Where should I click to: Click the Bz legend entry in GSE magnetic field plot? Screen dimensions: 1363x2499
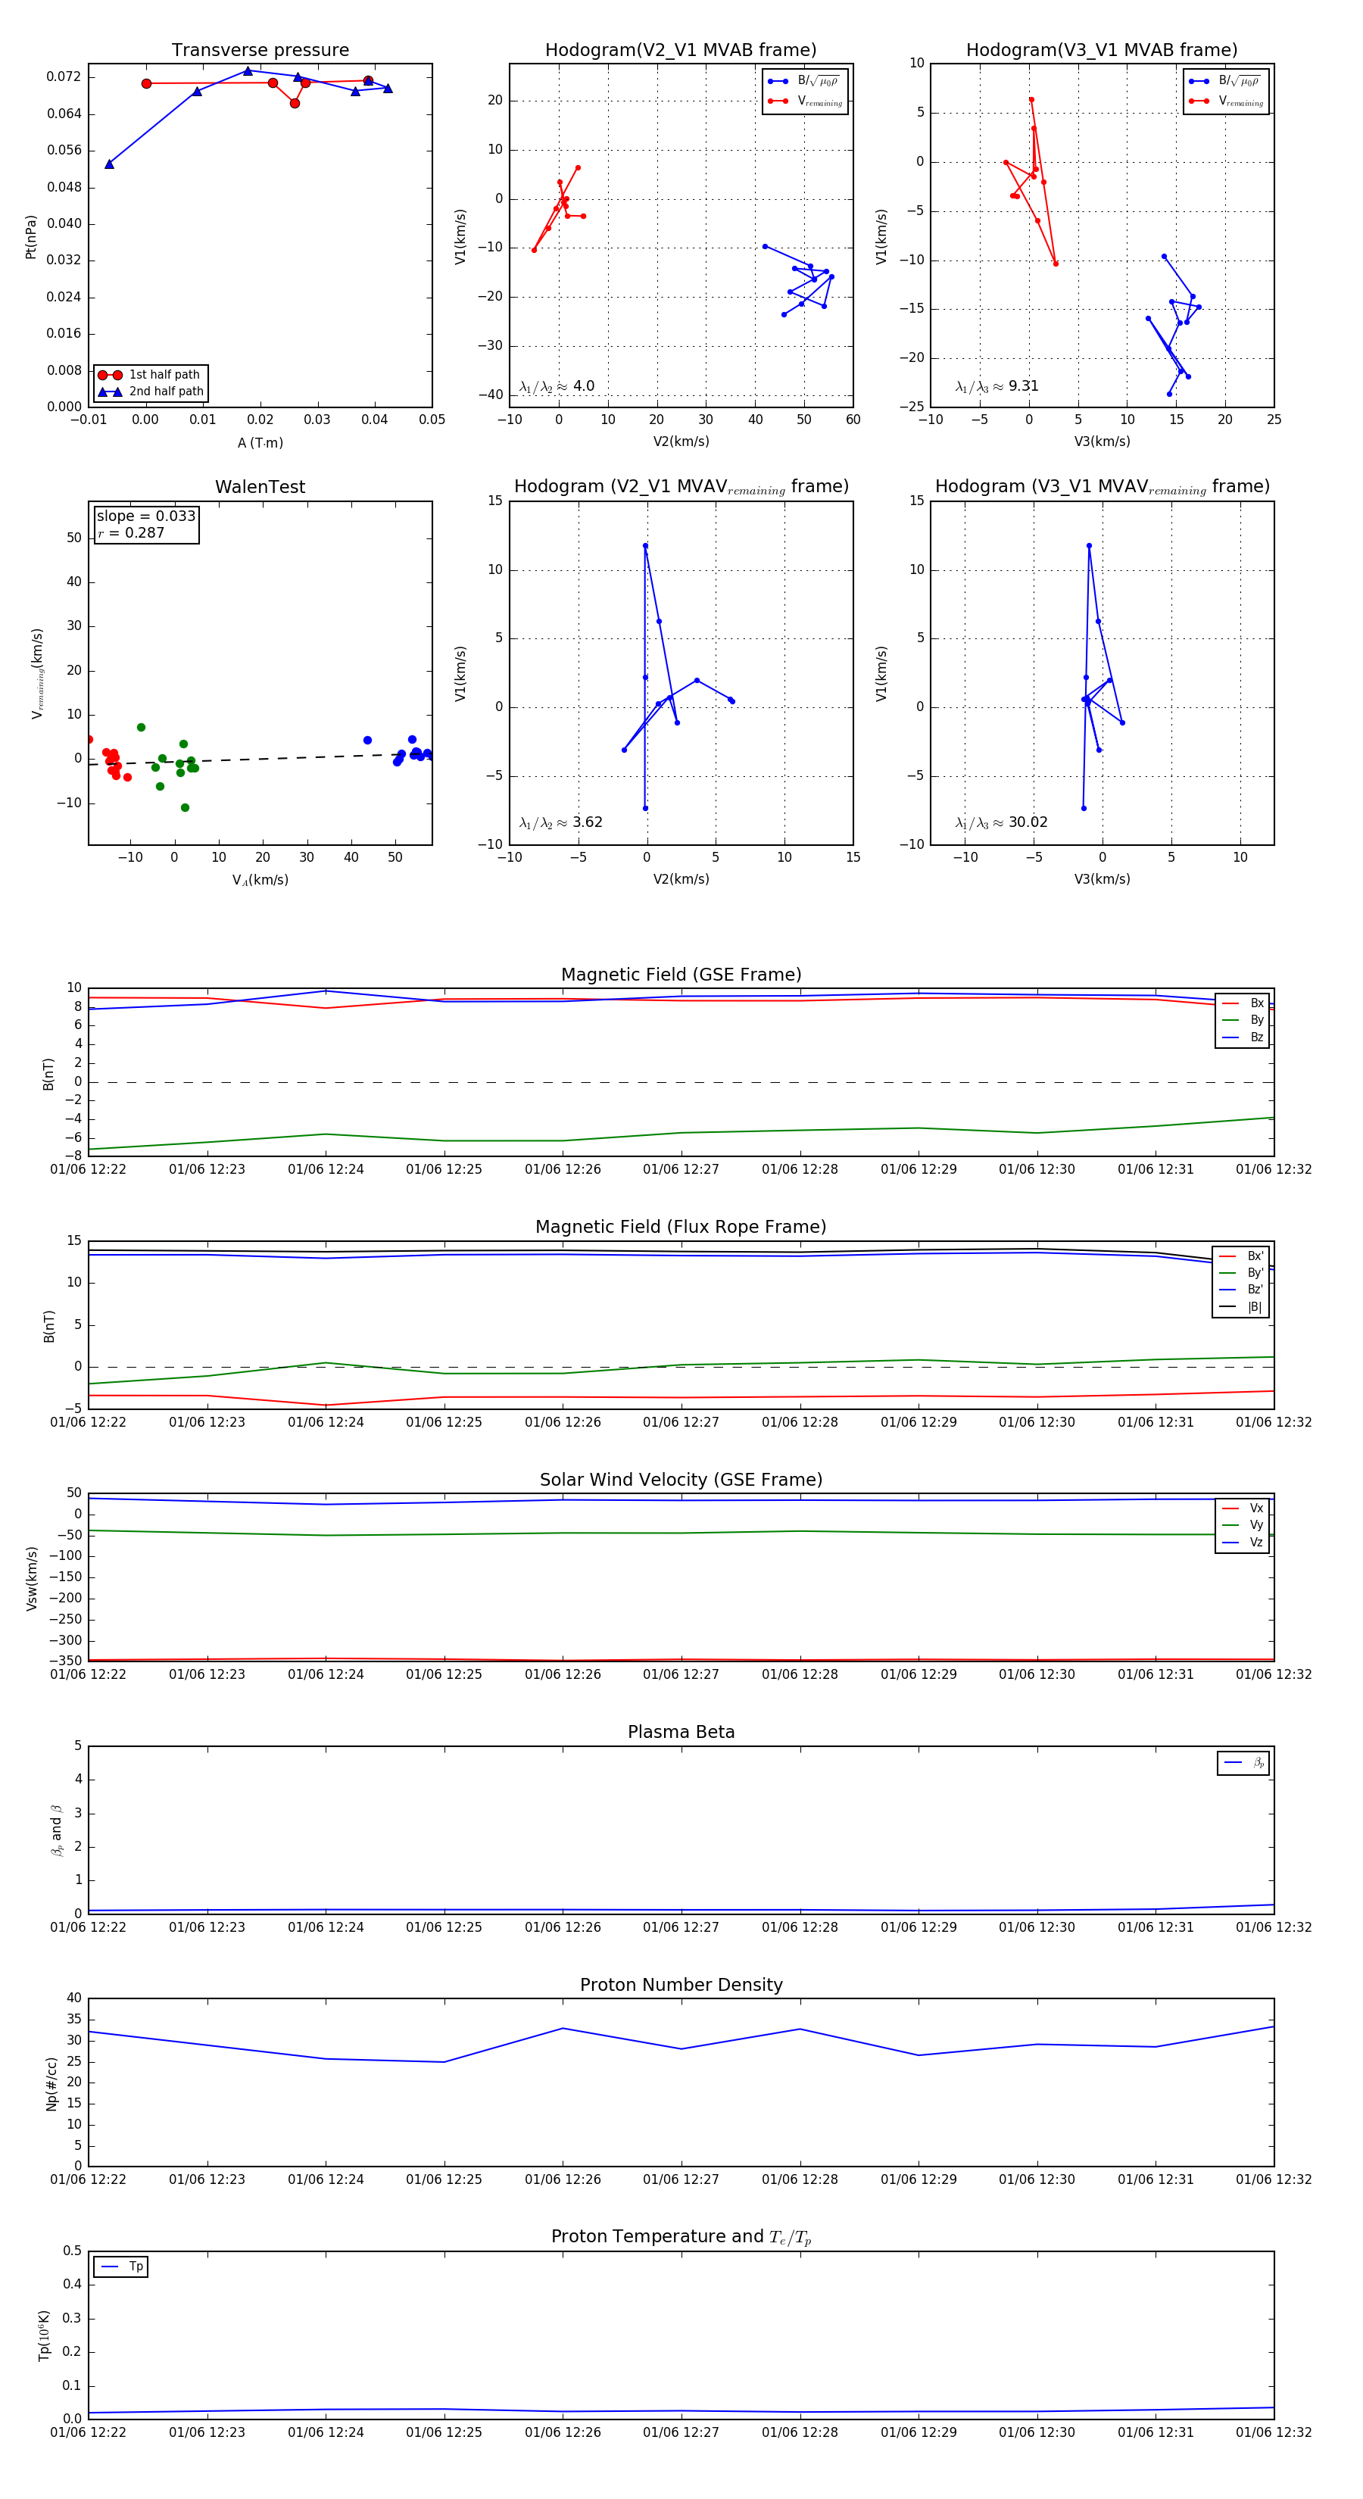click(x=1243, y=1037)
